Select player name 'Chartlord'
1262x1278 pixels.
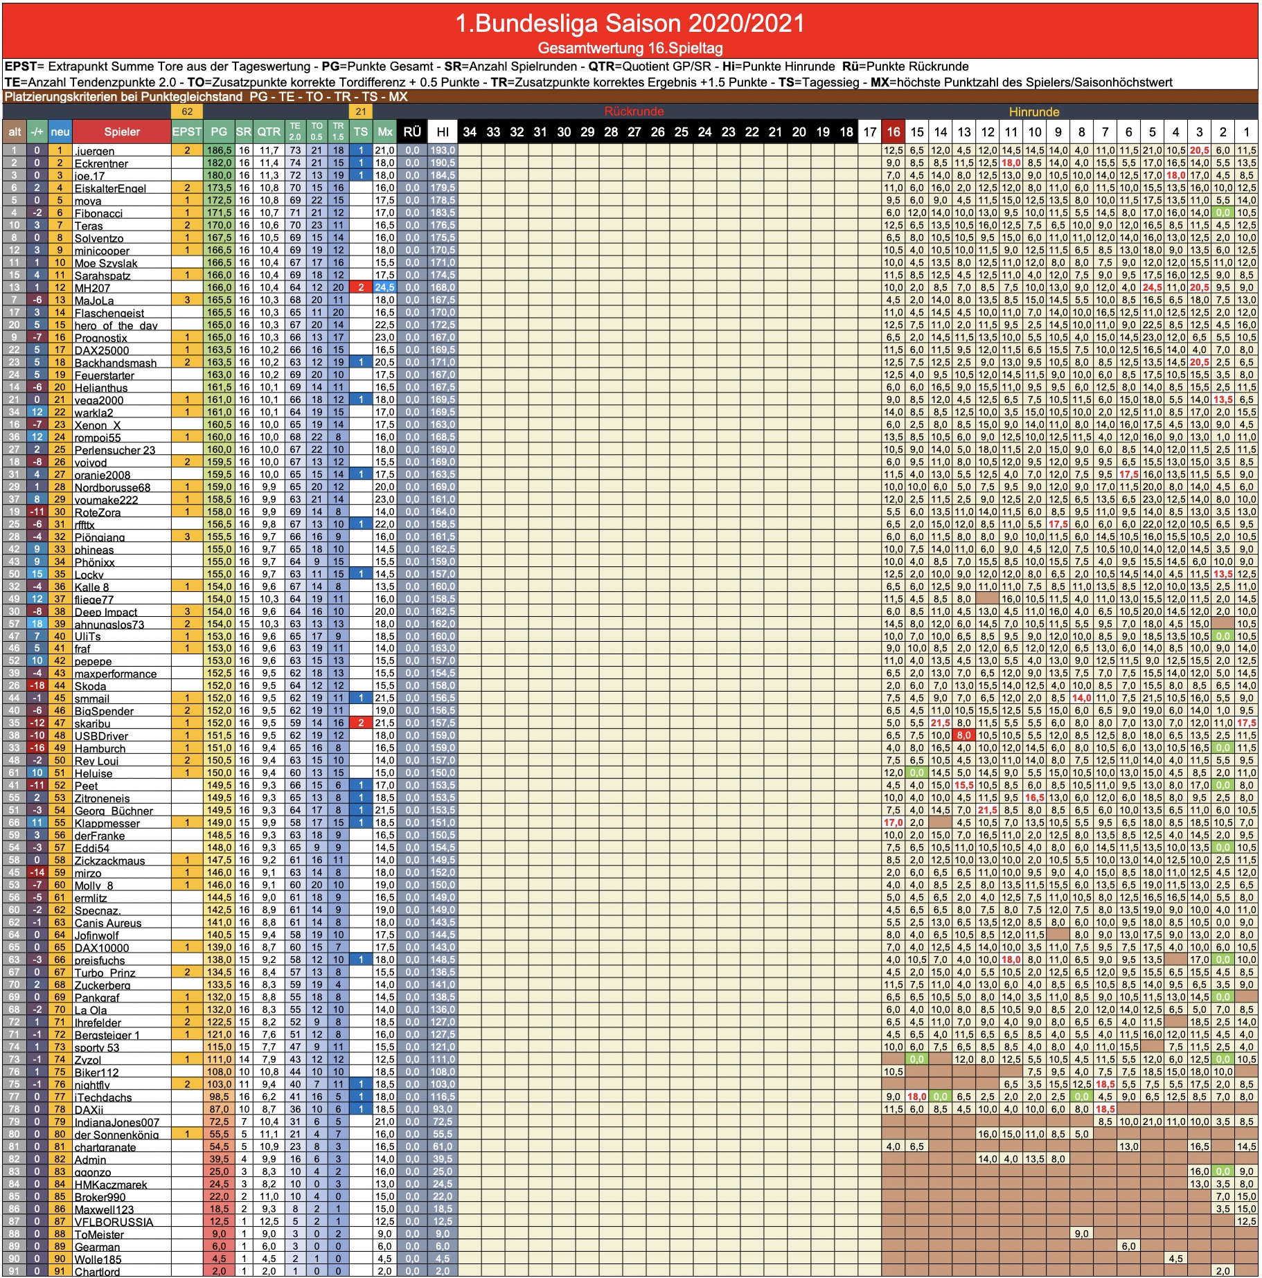click(x=97, y=1272)
